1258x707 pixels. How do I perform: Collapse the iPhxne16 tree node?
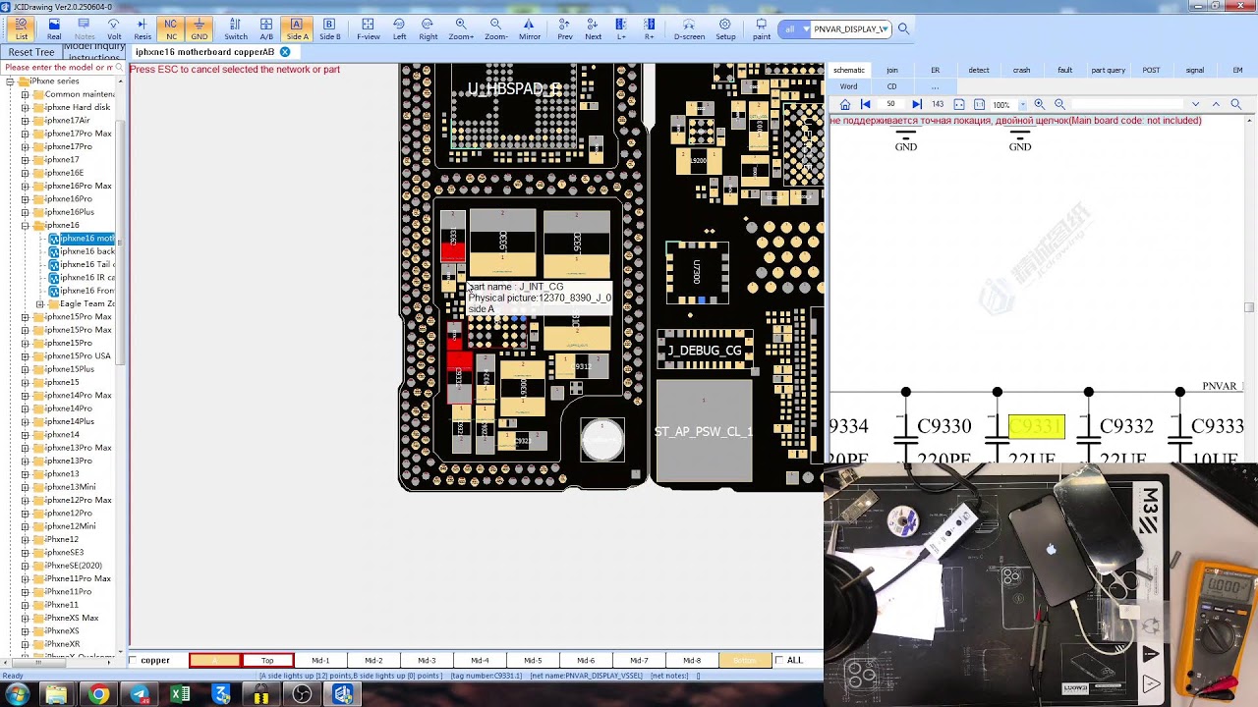25,225
